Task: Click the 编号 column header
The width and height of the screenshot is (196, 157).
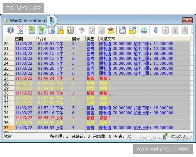Action: (x=78, y=39)
